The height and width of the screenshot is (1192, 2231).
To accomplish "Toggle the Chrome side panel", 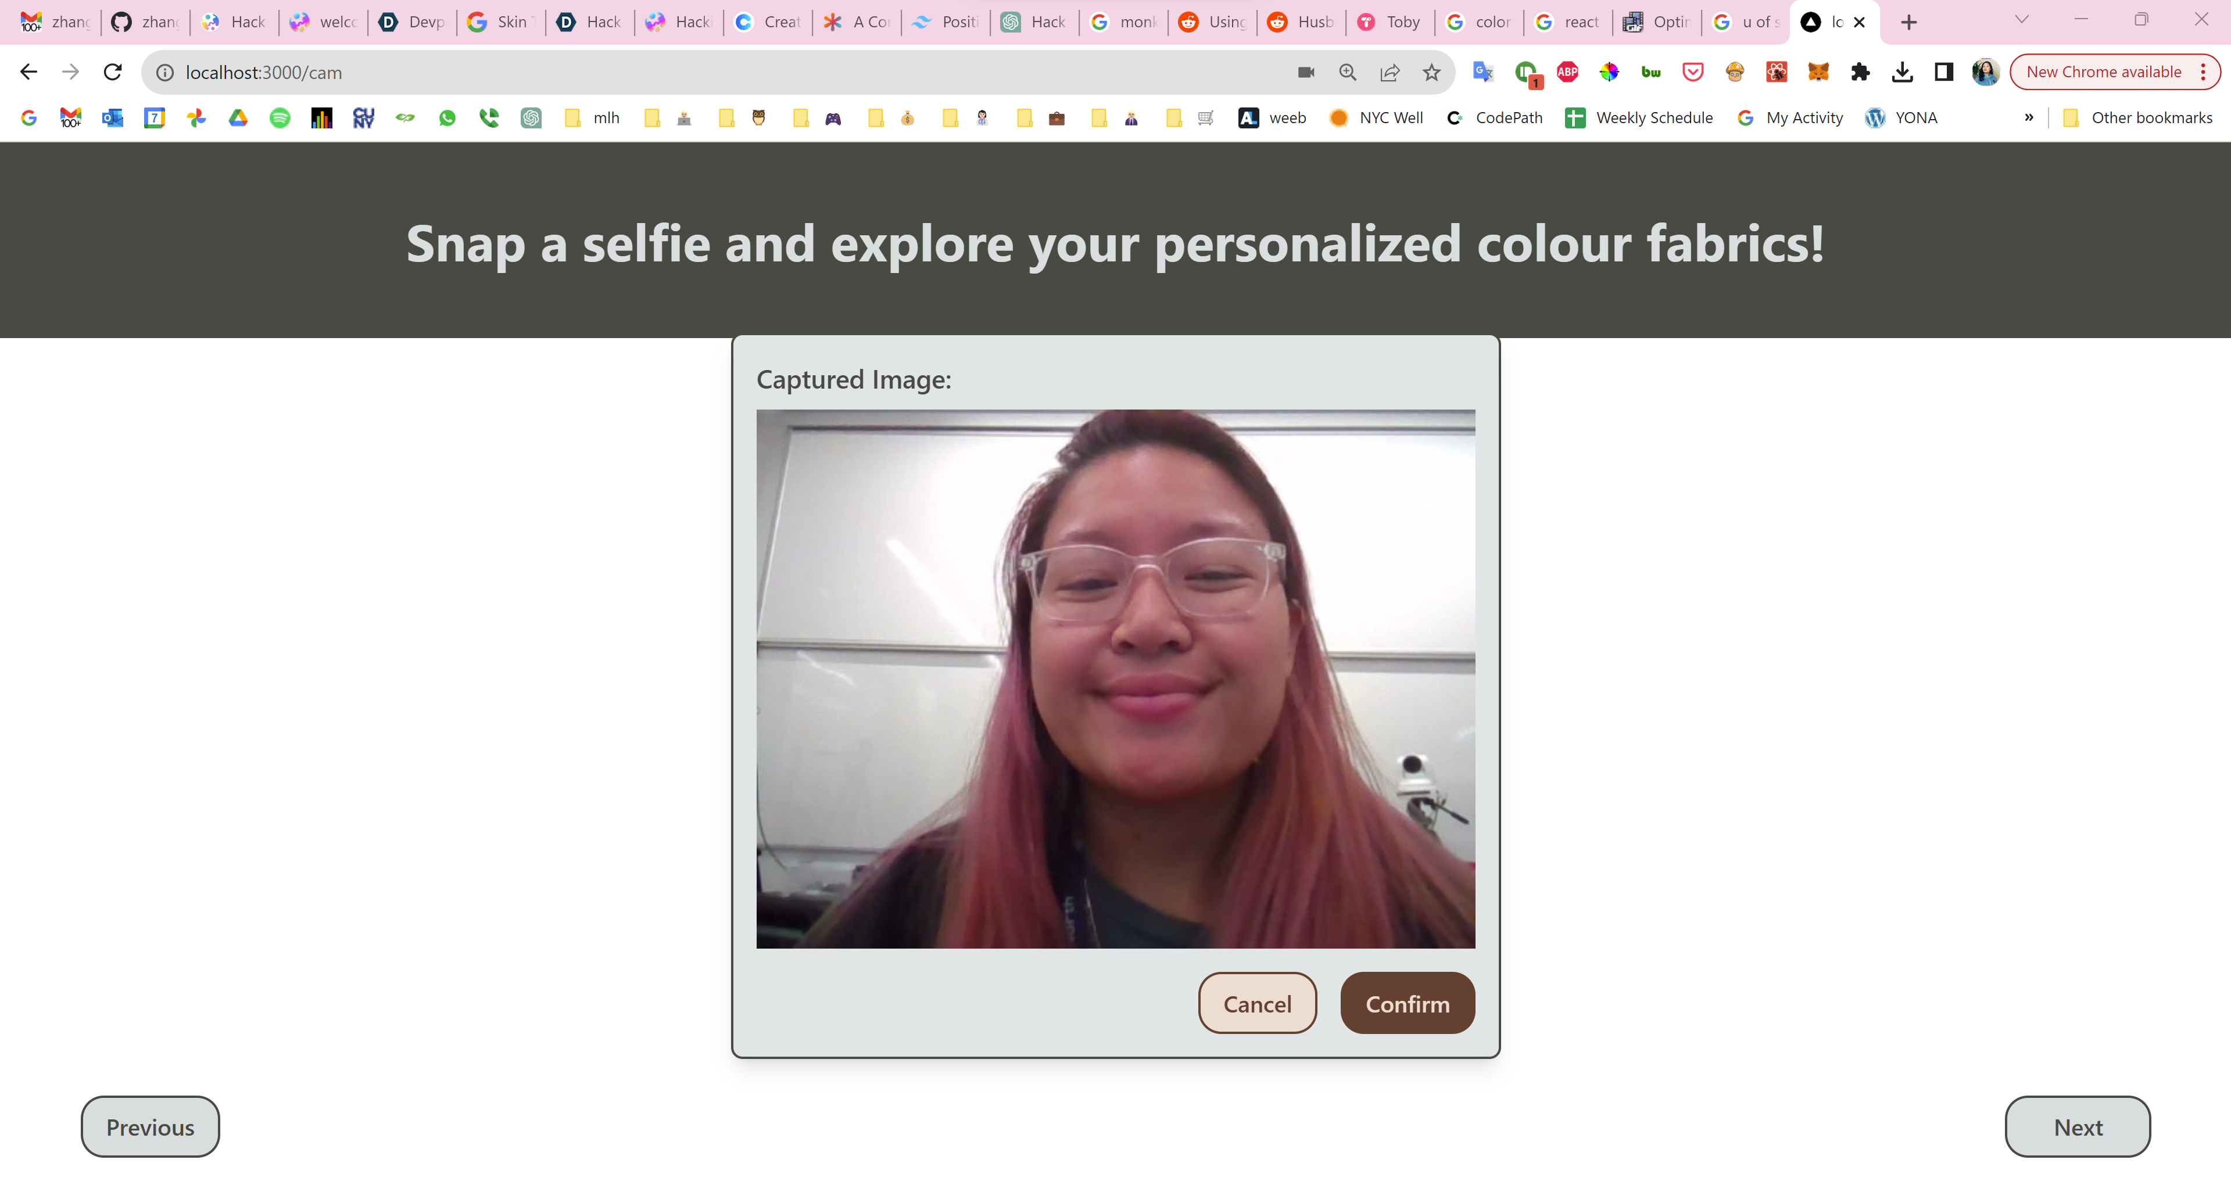I will tap(1943, 72).
